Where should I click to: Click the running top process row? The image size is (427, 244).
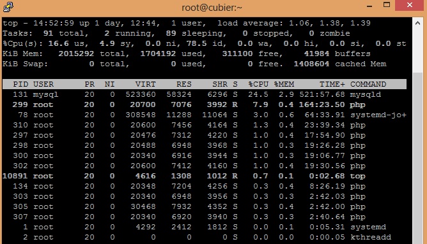coord(205,176)
